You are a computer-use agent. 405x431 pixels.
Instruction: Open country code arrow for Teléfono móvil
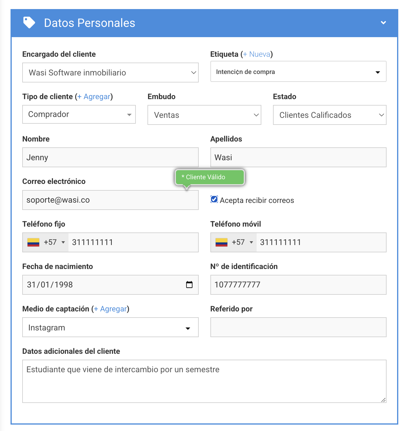[251, 242]
